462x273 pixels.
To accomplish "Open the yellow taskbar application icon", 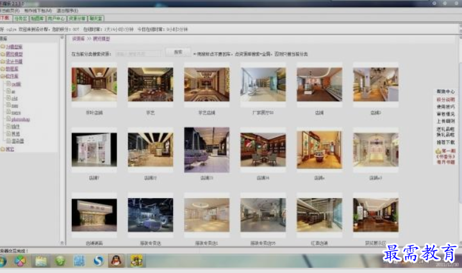I will [136, 261].
